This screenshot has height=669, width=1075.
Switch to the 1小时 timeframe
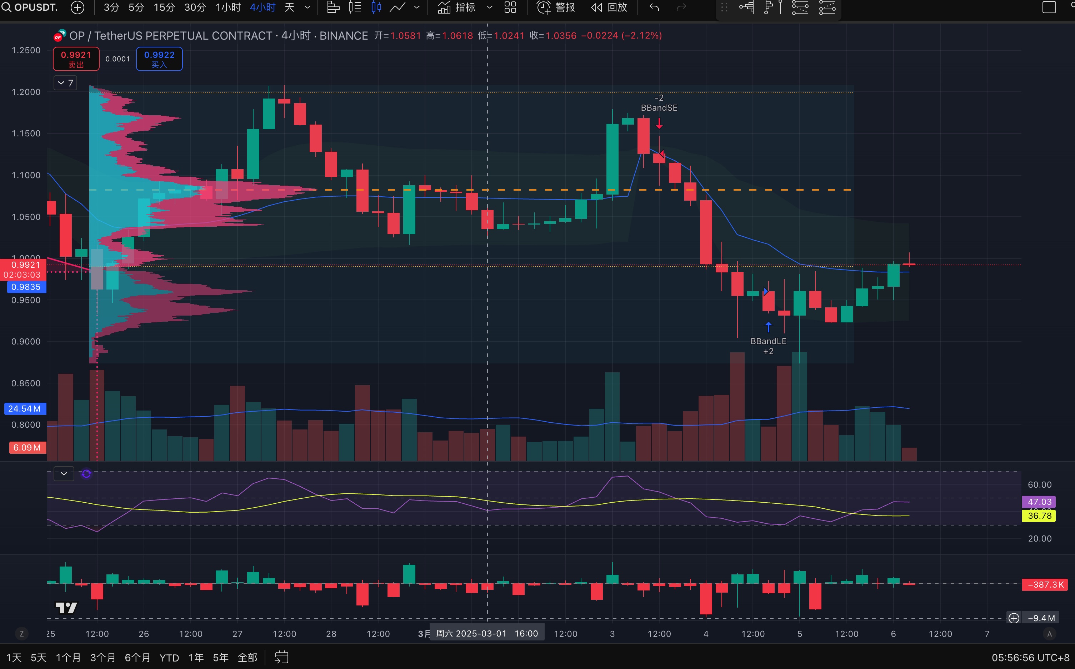click(228, 7)
